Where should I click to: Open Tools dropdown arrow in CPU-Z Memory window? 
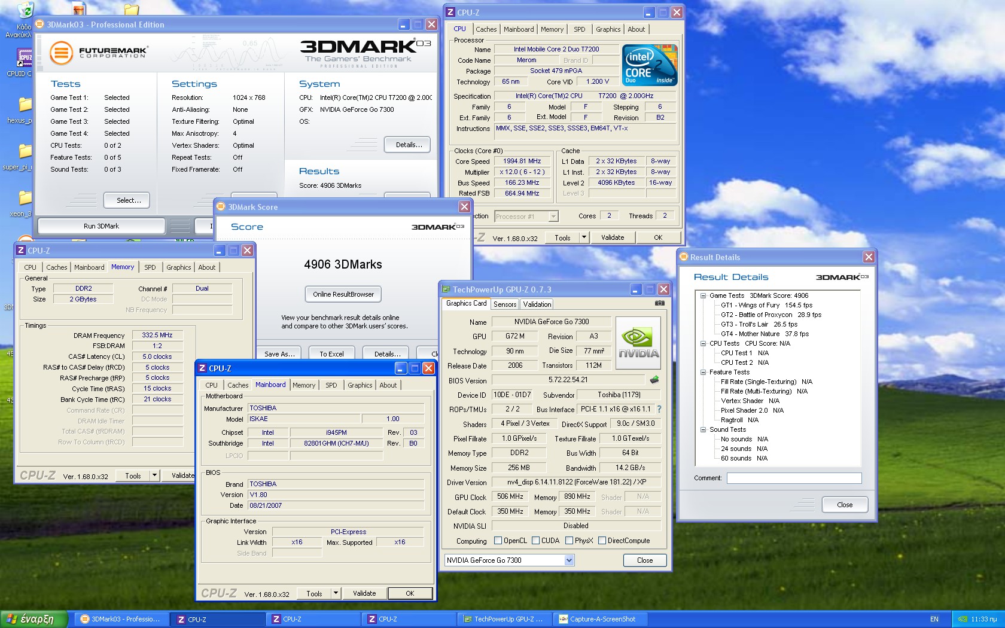pyautogui.click(x=154, y=475)
